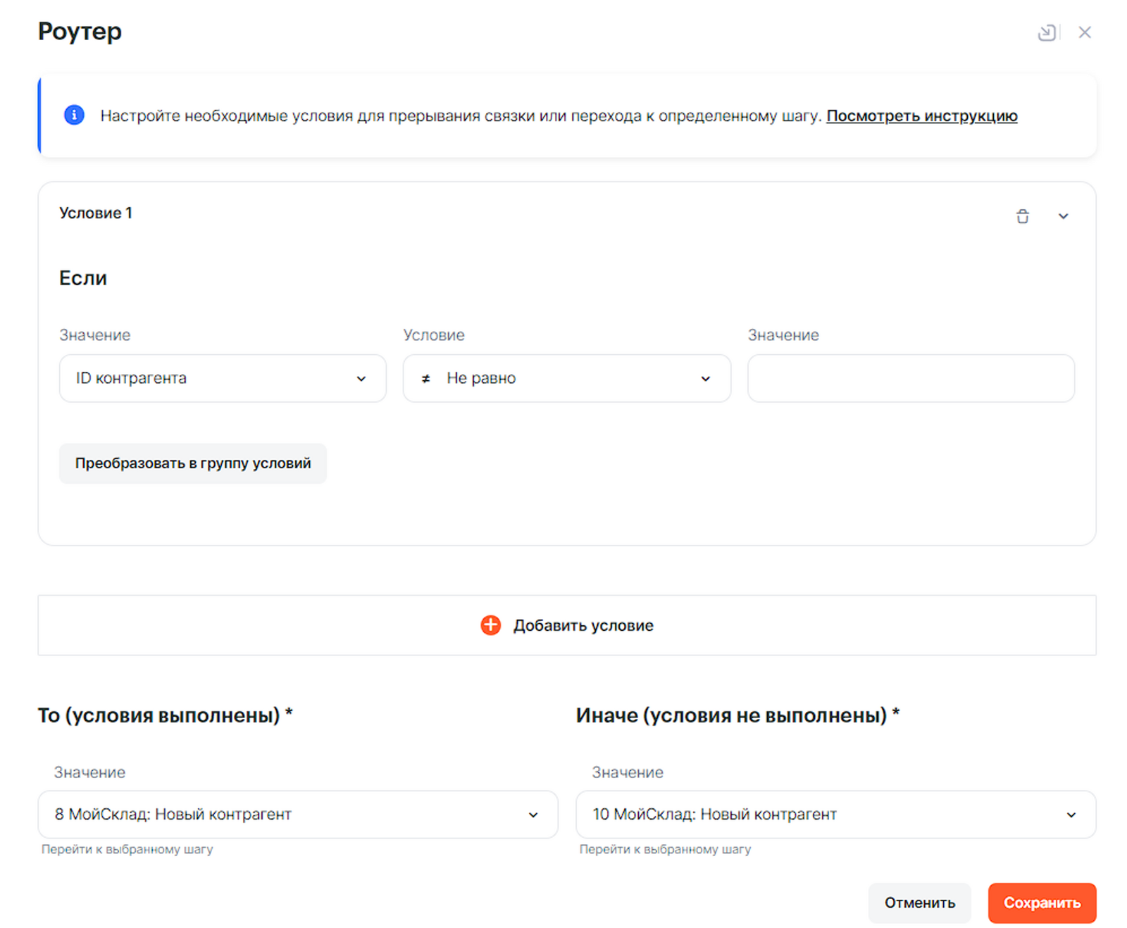The height and width of the screenshot is (928, 1127).
Task: Open the Посмотреть инструкцию link
Action: pos(921,115)
